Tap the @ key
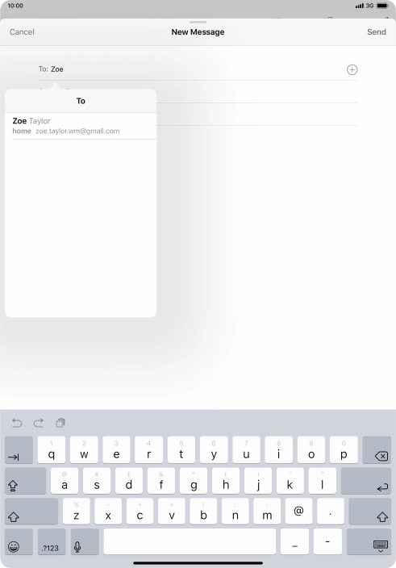Viewport: 396px width, 568px height. (298, 512)
